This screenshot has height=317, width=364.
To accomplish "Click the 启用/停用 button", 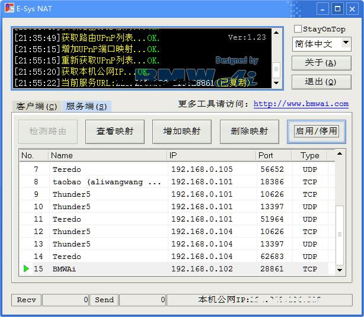I will 317,132.
